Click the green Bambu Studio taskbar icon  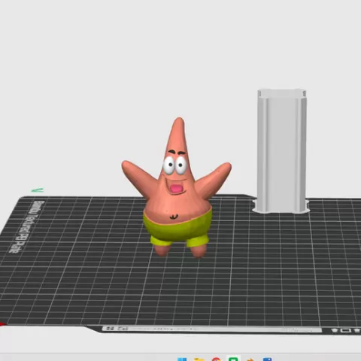pos(233,359)
